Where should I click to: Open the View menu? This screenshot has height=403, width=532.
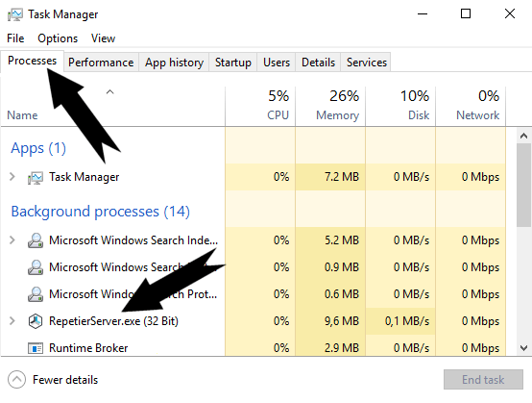(x=103, y=38)
